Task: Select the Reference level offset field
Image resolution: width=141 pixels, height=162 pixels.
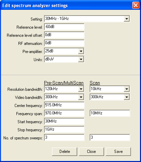Action: (x=64, y=35)
